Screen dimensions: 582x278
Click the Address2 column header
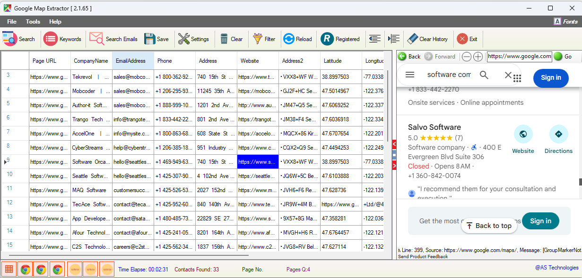299,61
